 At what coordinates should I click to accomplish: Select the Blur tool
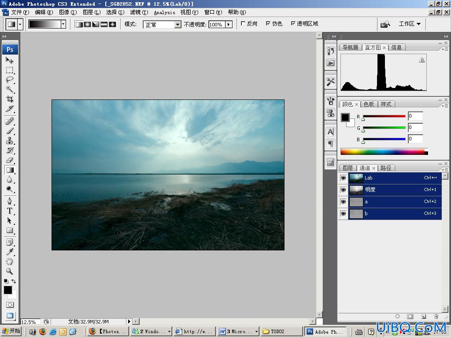click(10, 180)
